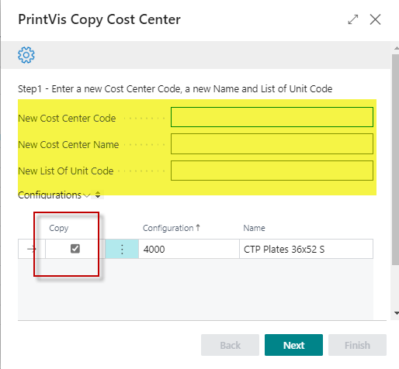Click the New Cost Center Code field
The height and width of the screenshot is (369, 399).
(272, 117)
